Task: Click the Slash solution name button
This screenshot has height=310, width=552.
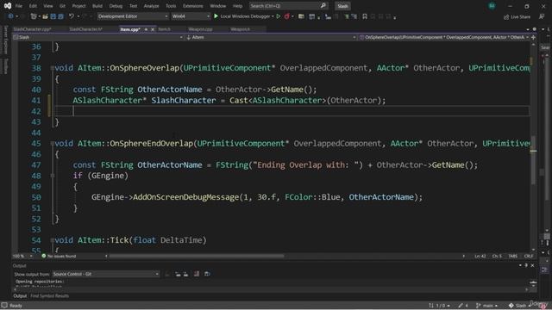Action: click(342, 6)
